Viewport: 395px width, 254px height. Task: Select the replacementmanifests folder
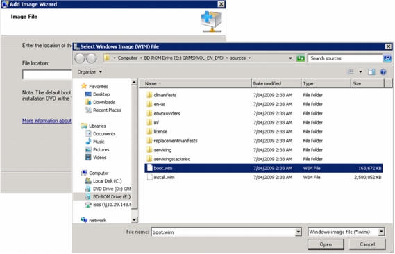pos(171,141)
